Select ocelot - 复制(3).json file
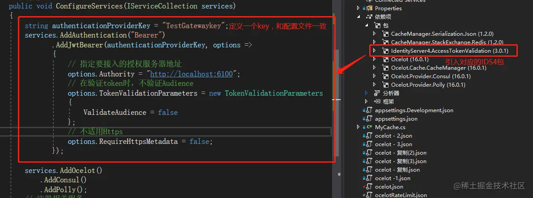The height and width of the screenshot is (198, 533). click(401, 161)
